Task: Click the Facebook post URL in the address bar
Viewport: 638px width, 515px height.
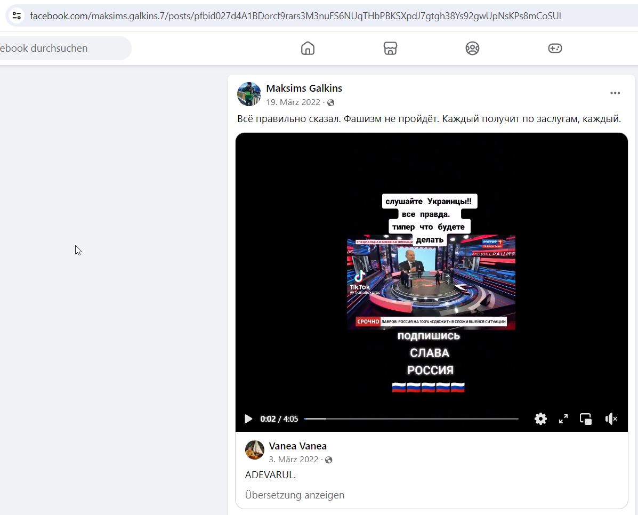Action: pos(295,16)
